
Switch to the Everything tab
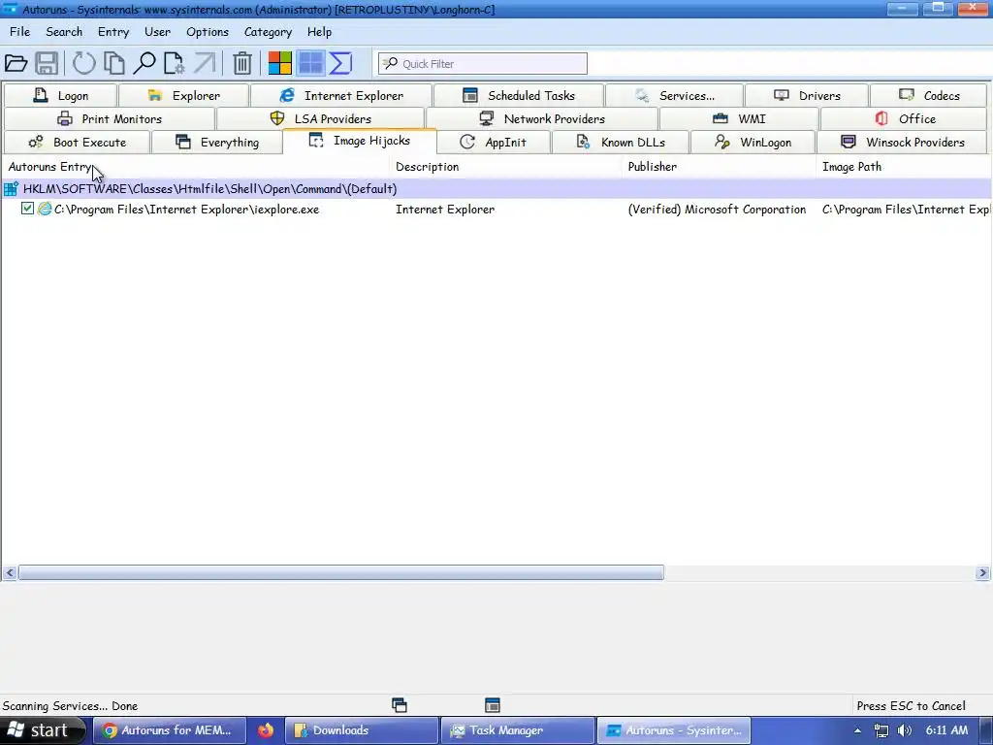click(x=217, y=142)
